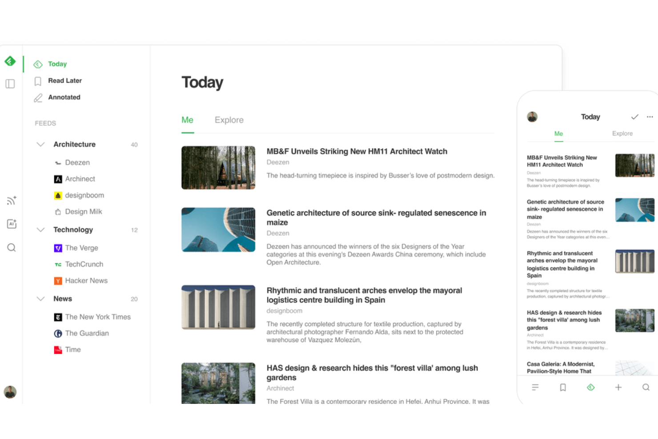
Task: Open HAS design forest villa article
Action: 372,373
